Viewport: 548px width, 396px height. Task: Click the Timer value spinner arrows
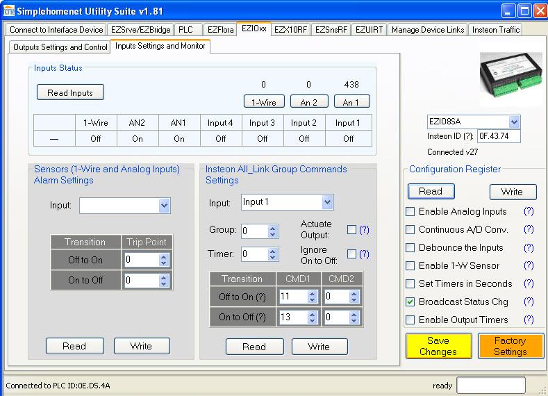tap(273, 254)
